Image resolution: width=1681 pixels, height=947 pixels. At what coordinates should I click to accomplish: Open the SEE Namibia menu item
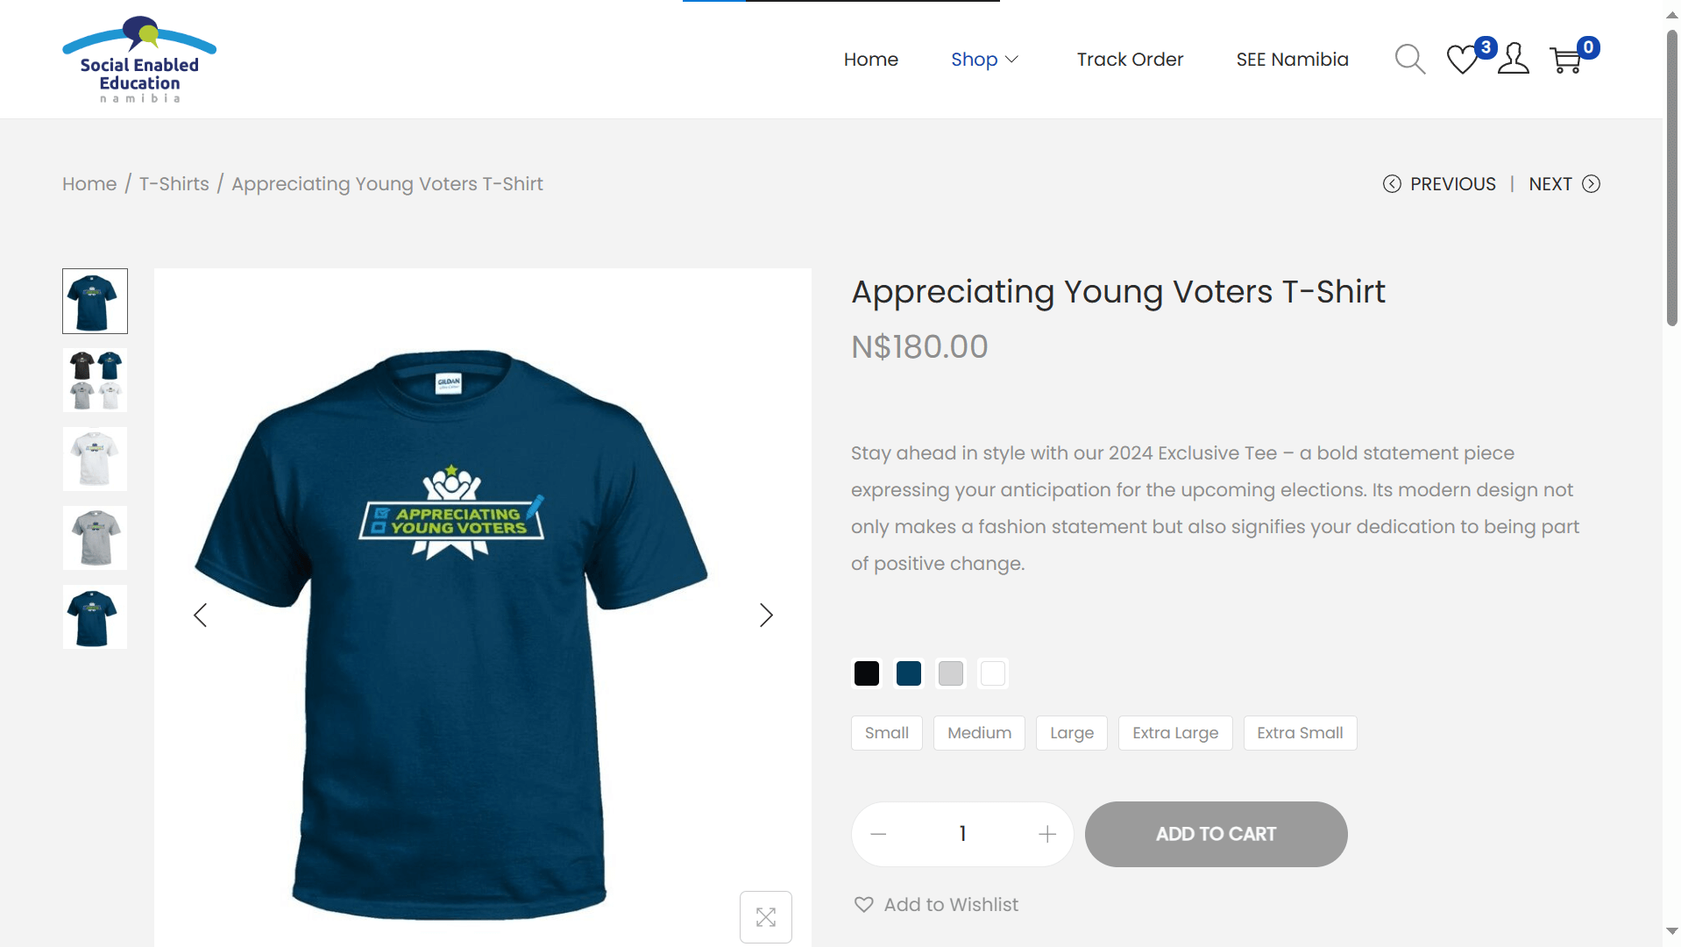click(1292, 60)
